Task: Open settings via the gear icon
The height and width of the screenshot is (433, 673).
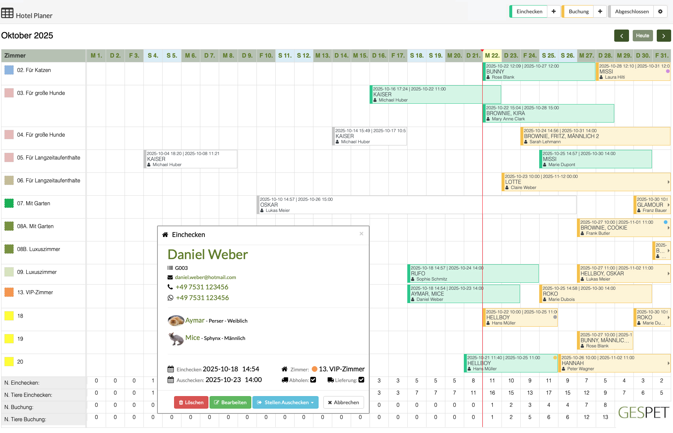Action: (x=660, y=11)
